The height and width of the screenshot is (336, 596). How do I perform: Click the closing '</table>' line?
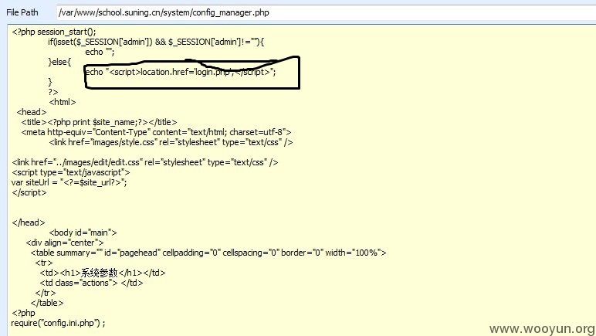(x=47, y=303)
